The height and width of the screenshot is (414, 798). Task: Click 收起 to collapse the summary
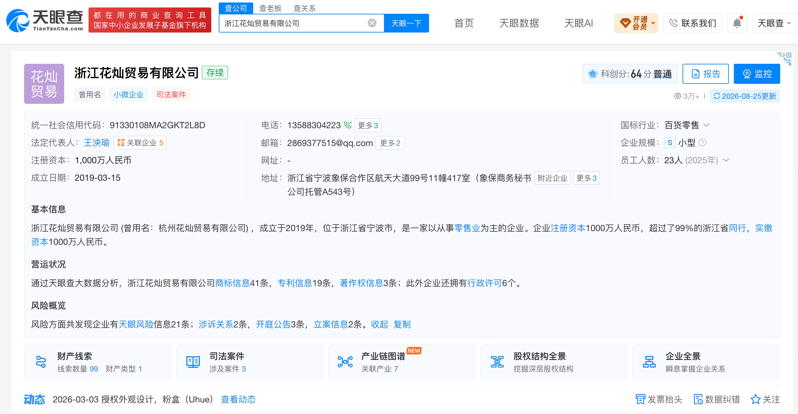point(379,324)
